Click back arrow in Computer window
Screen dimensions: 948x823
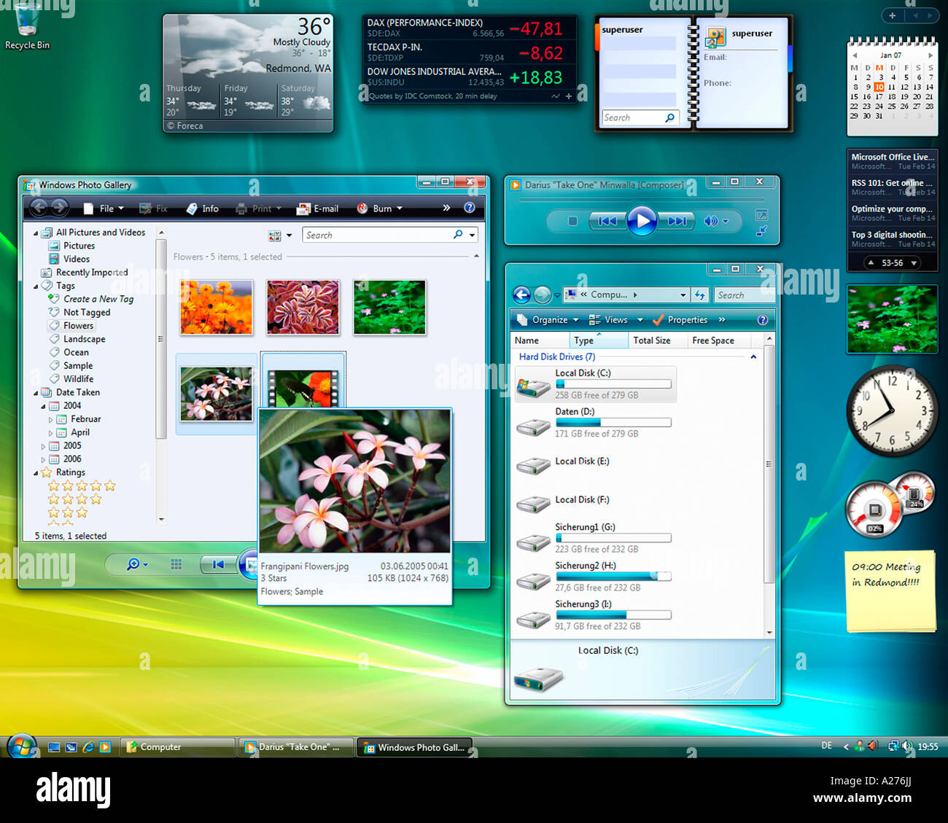(x=521, y=295)
